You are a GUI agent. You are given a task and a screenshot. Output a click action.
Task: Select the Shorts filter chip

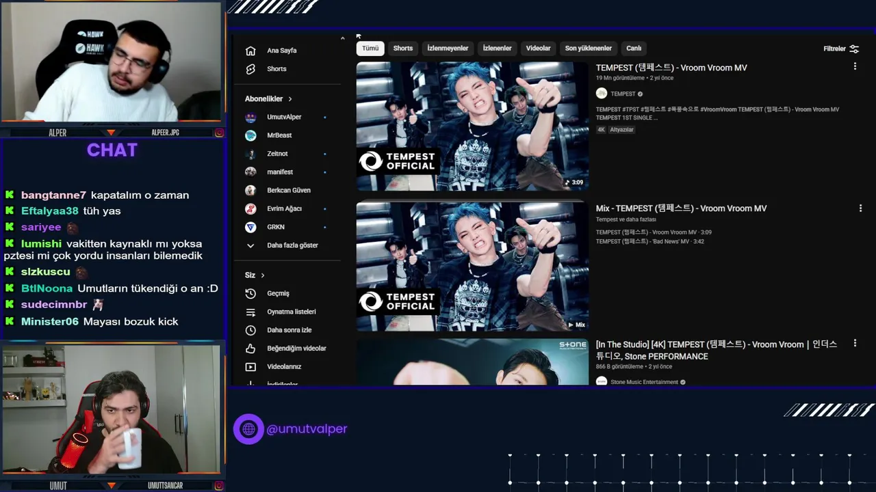tap(403, 49)
